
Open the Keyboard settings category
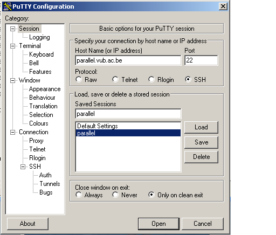[42, 54]
